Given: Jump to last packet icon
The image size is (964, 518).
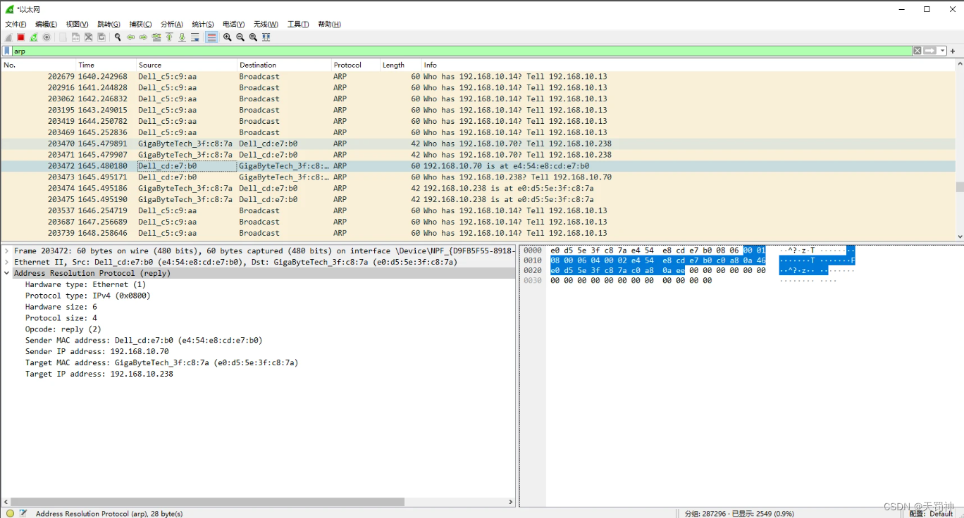Looking at the screenshot, I should (x=182, y=37).
